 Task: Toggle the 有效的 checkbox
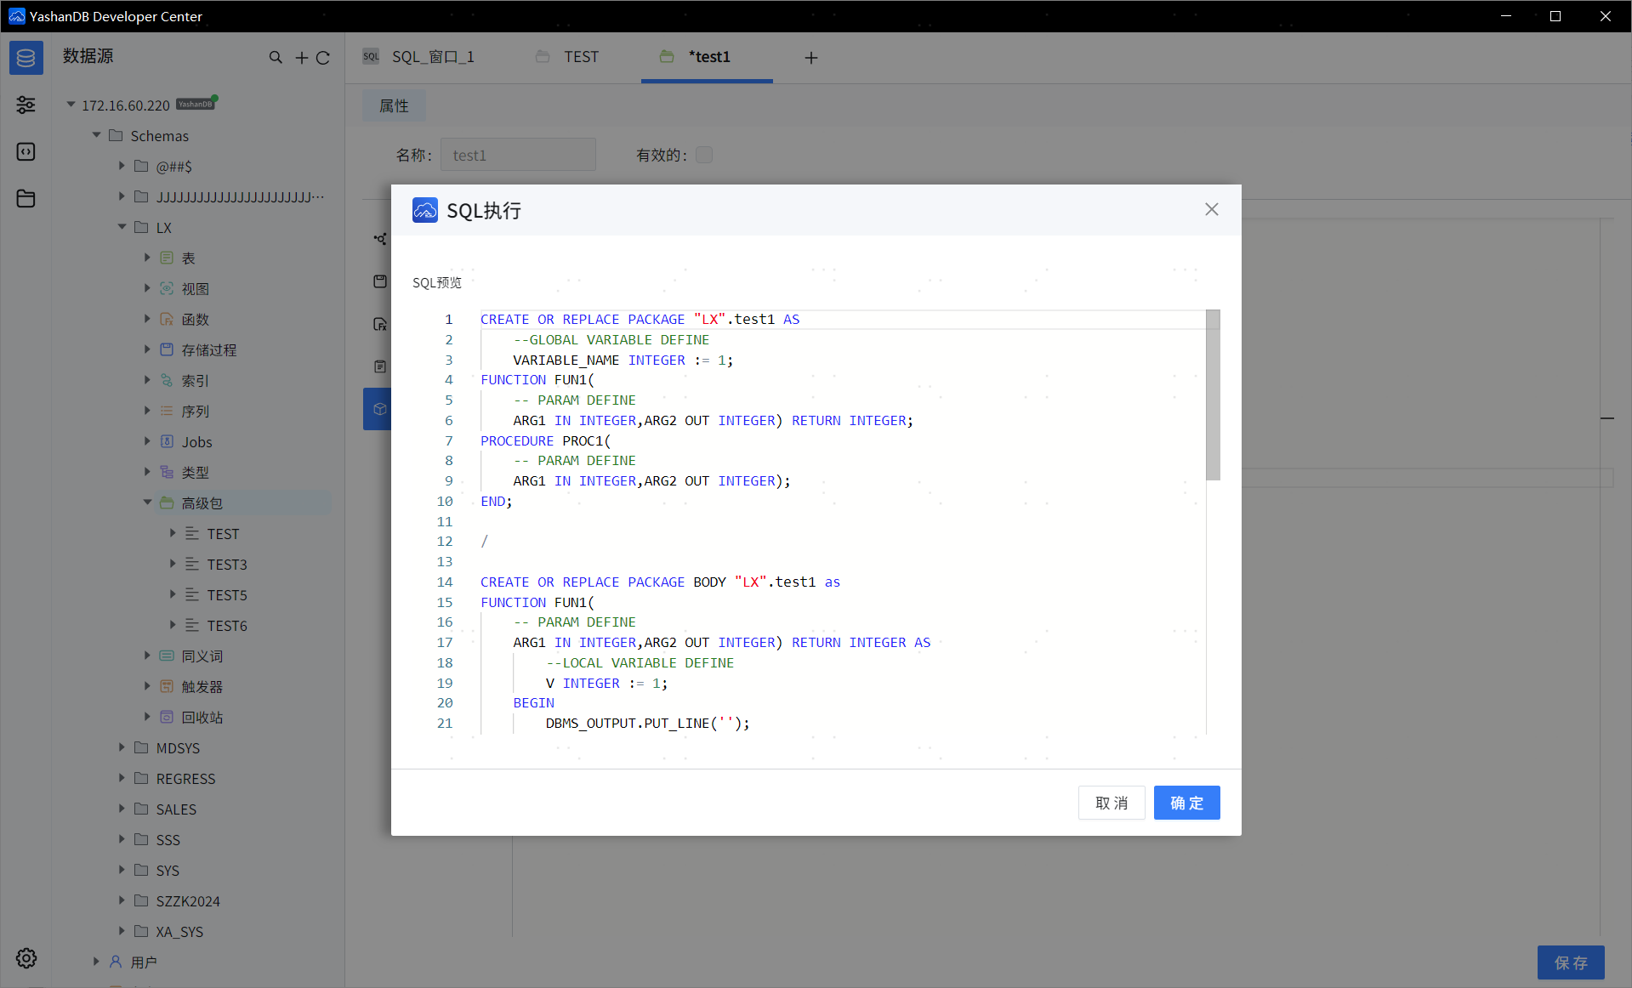click(703, 155)
